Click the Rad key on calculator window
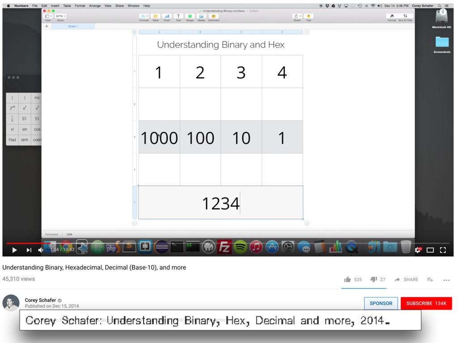The image size is (458, 343). 12,140
